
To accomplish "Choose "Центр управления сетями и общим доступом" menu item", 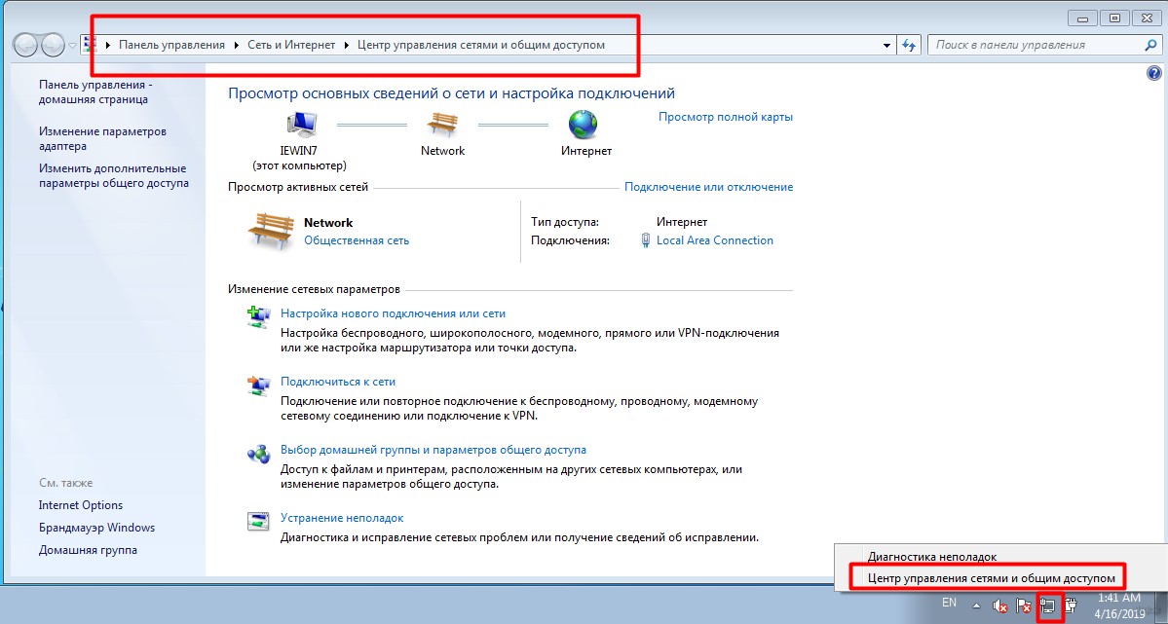I will tap(983, 578).
